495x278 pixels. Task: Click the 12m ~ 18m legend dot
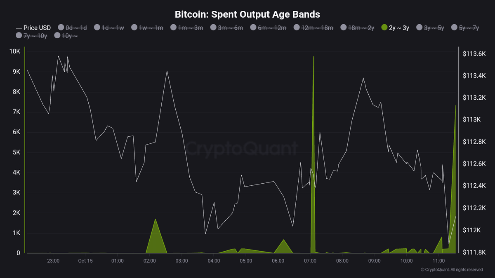297,28
